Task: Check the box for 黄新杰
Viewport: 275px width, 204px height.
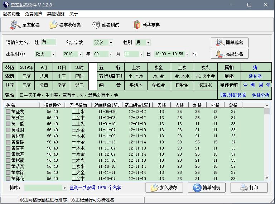Action: (8, 118)
